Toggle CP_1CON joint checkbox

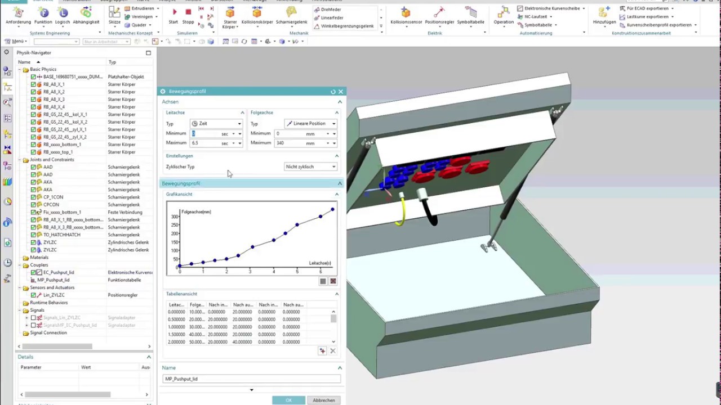(33, 197)
